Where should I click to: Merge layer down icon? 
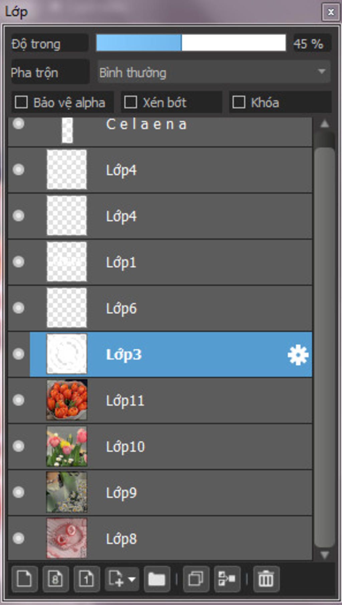(227, 579)
